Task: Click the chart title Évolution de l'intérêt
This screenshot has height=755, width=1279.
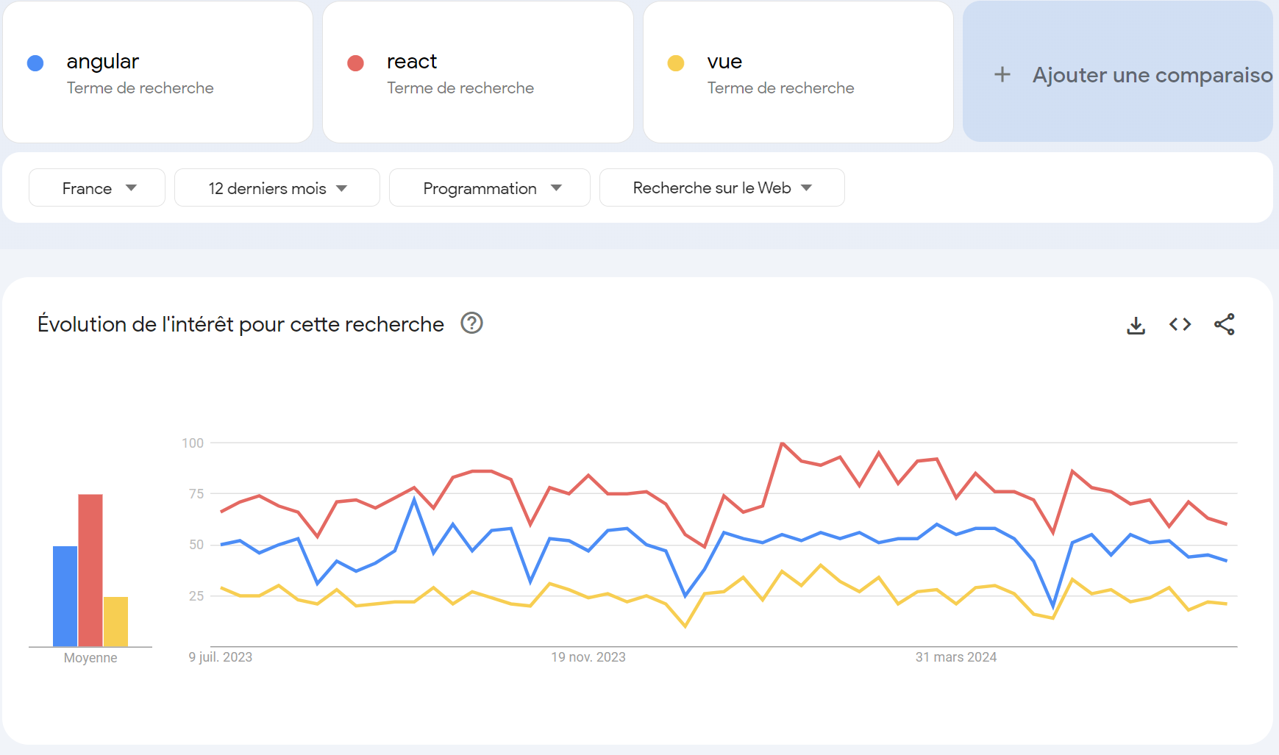Action: (241, 323)
